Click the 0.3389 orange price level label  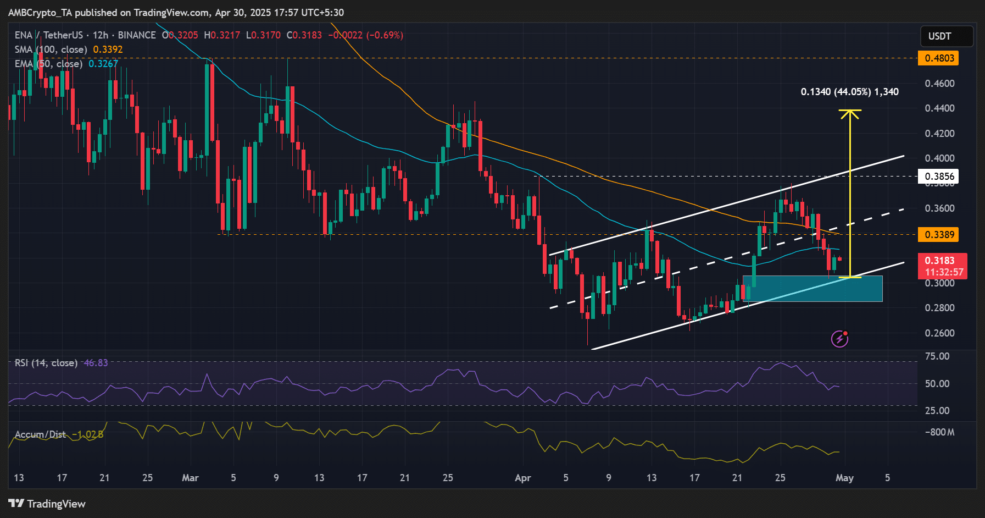pyautogui.click(x=938, y=235)
